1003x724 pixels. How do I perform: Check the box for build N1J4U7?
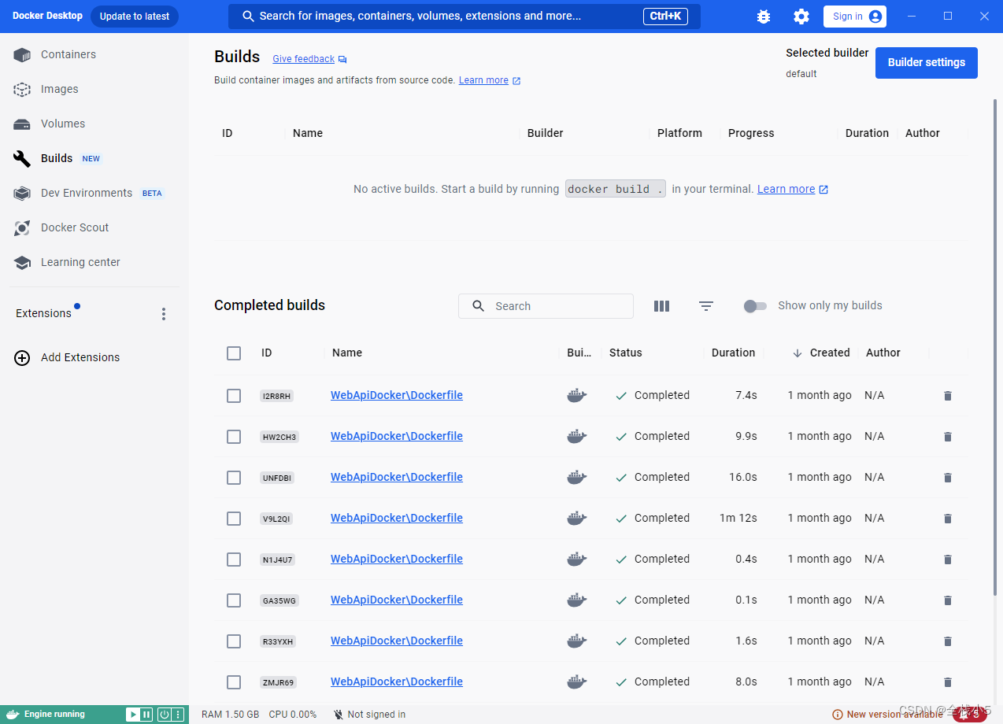point(234,560)
